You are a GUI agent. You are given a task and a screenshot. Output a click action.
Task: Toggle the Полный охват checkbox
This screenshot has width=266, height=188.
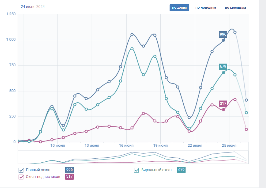click(21, 170)
